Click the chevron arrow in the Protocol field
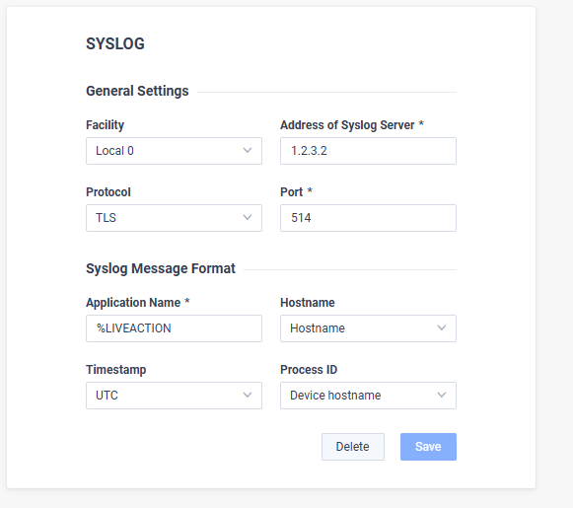This screenshot has width=573, height=508. tap(248, 217)
